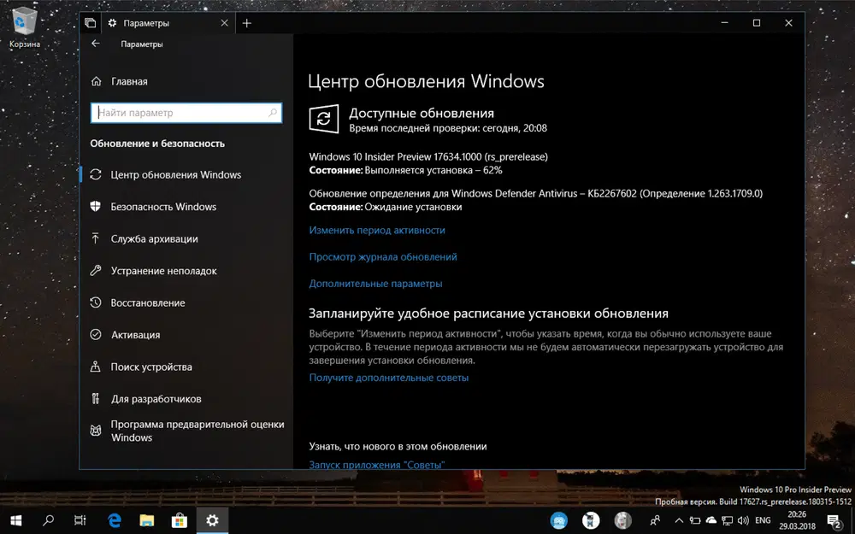Click the home icon next to Главная
This screenshot has height=534, width=855.
pyautogui.click(x=96, y=81)
